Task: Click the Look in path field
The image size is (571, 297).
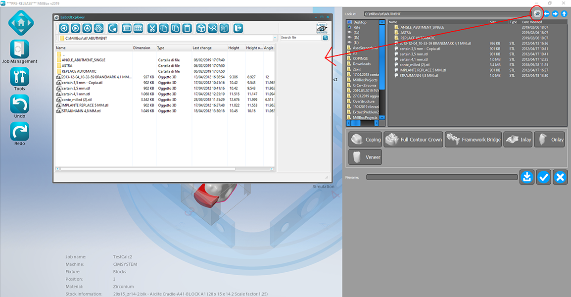Action: tap(448, 14)
